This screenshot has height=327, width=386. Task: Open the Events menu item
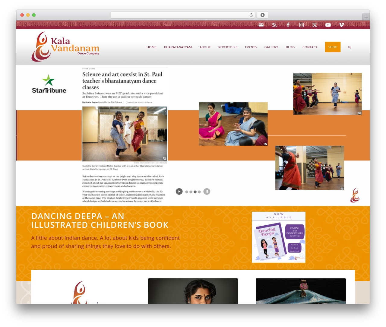coord(251,47)
